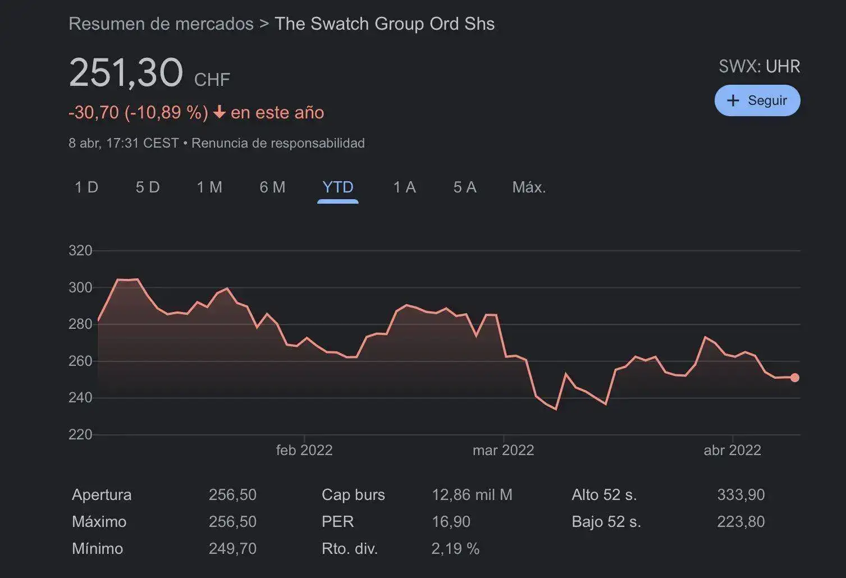Open the Renuncia de responsabilidad link

(278, 143)
